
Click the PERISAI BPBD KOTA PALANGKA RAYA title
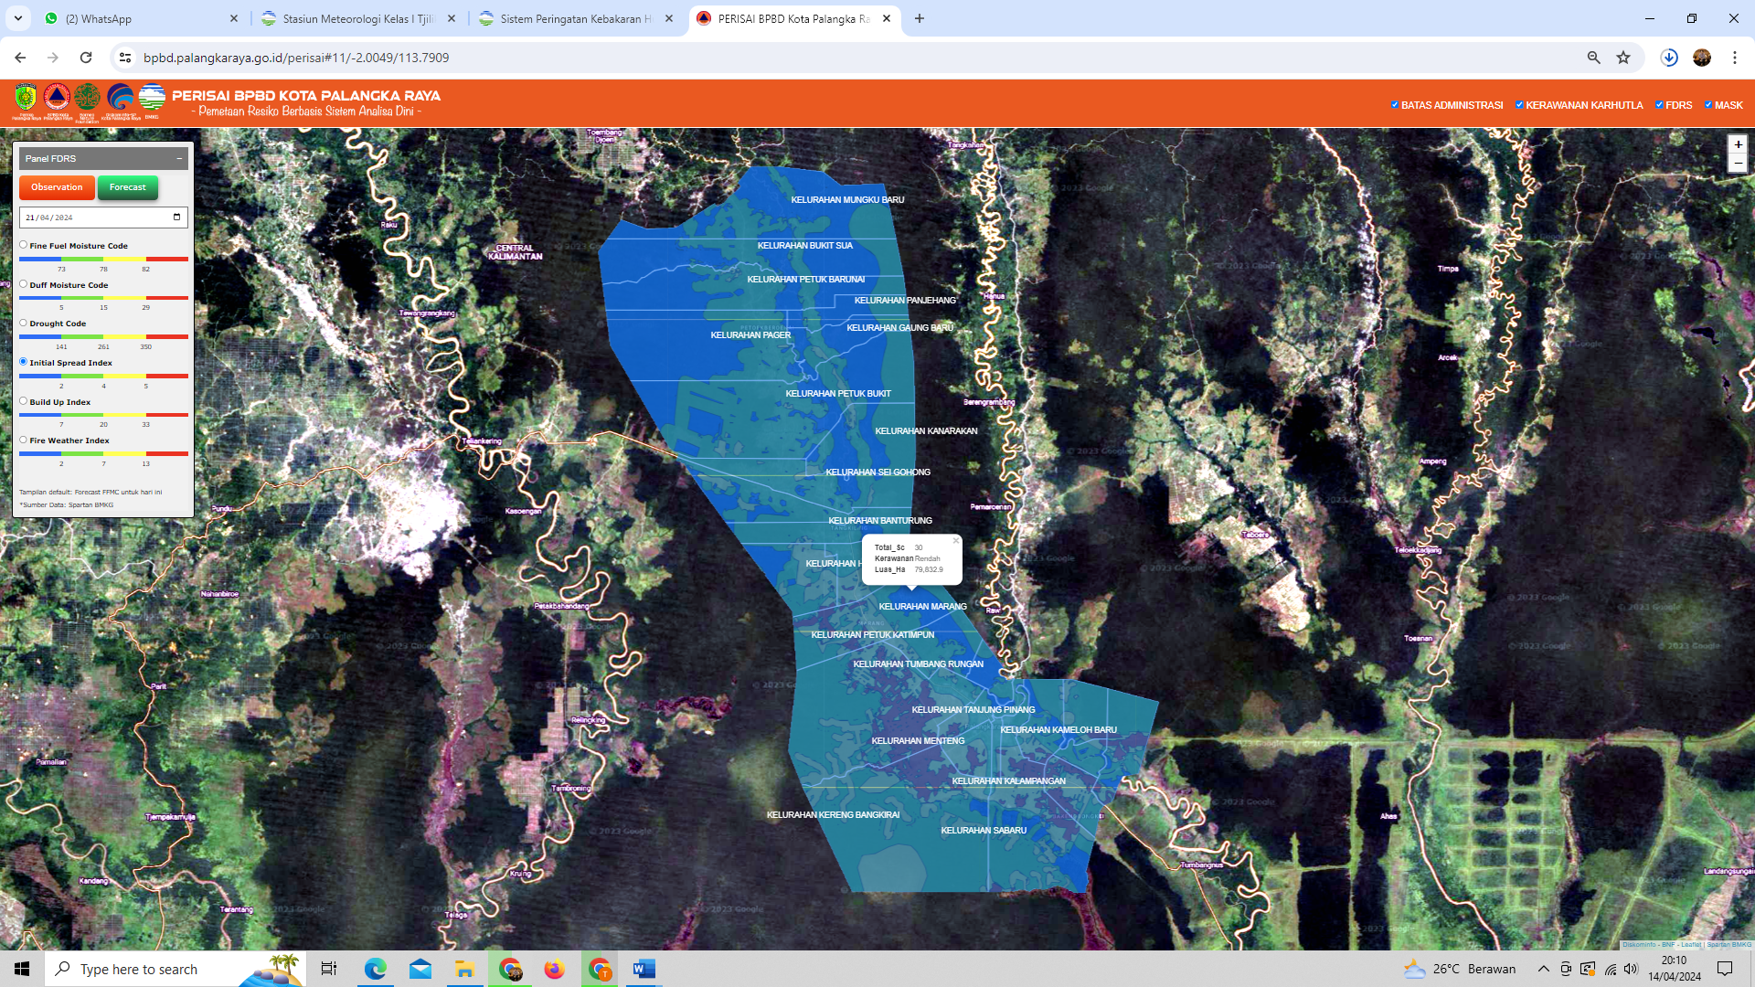306,96
